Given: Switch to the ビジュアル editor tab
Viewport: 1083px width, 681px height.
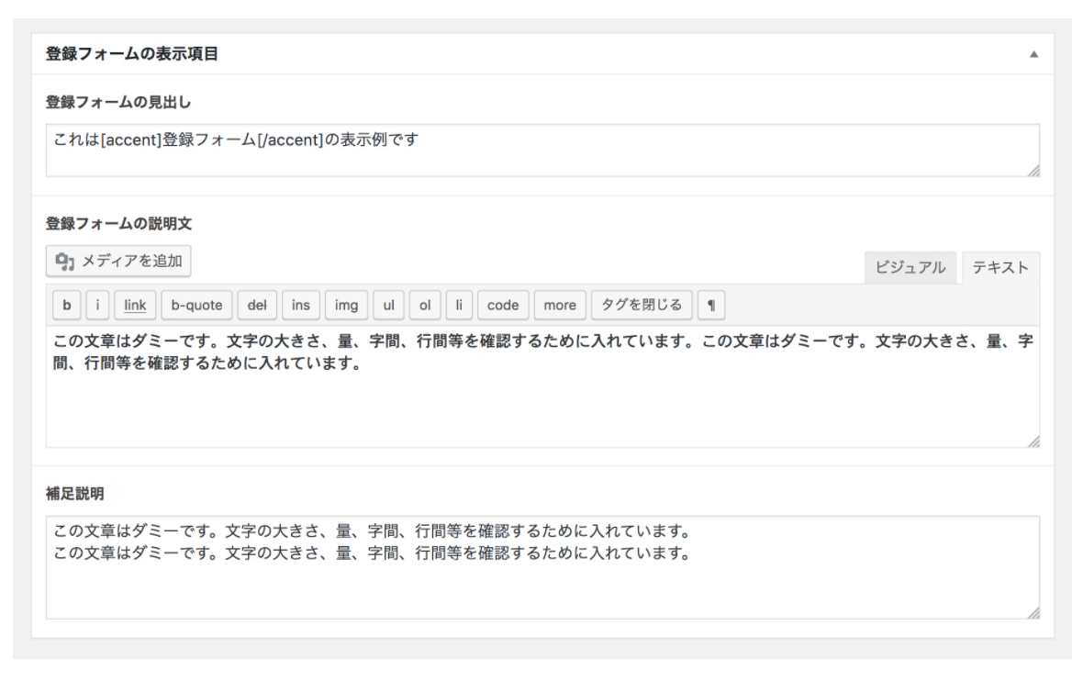Looking at the screenshot, I should coord(910,267).
